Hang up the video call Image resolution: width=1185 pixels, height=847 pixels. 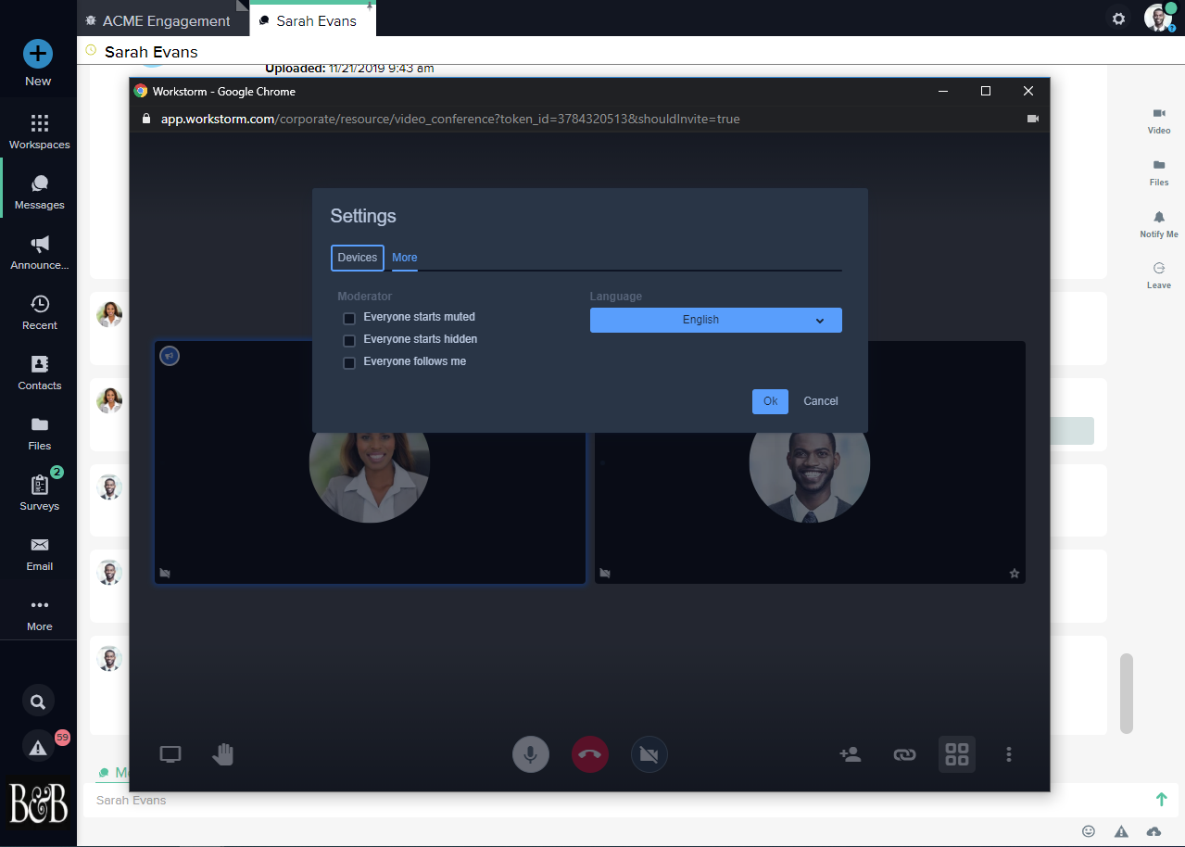coord(590,755)
